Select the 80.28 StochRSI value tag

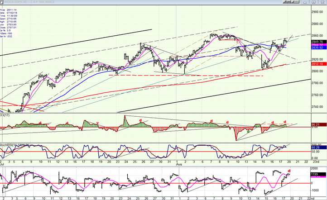318,148
